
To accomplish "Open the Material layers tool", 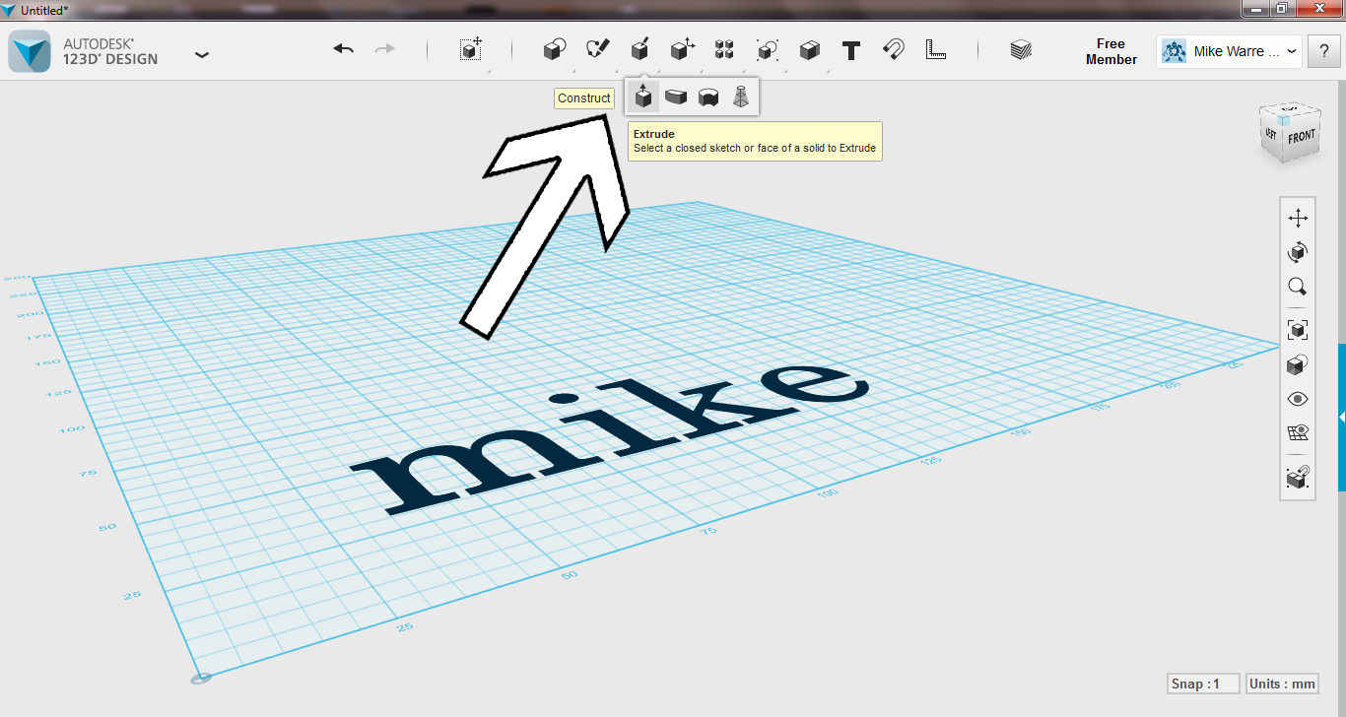I will (x=1021, y=49).
